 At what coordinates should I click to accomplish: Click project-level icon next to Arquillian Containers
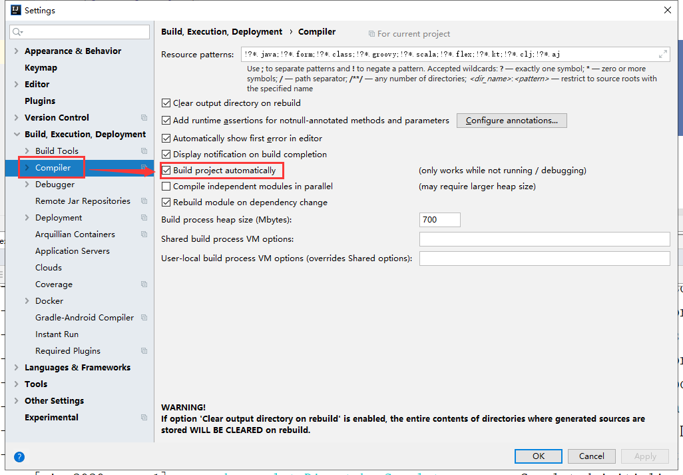pos(144,234)
